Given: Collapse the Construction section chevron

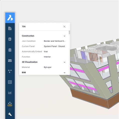Looking at the screenshot, I should [x=65, y=36].
